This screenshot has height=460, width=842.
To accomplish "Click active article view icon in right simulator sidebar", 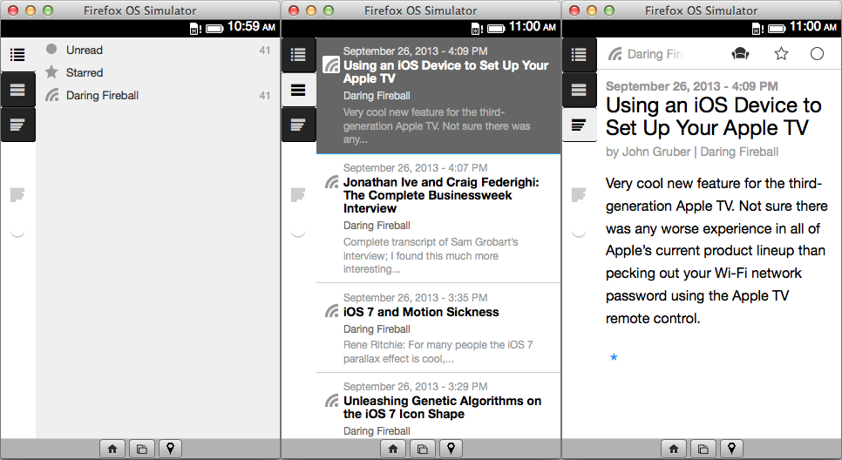I will click(x=579, y=125).
